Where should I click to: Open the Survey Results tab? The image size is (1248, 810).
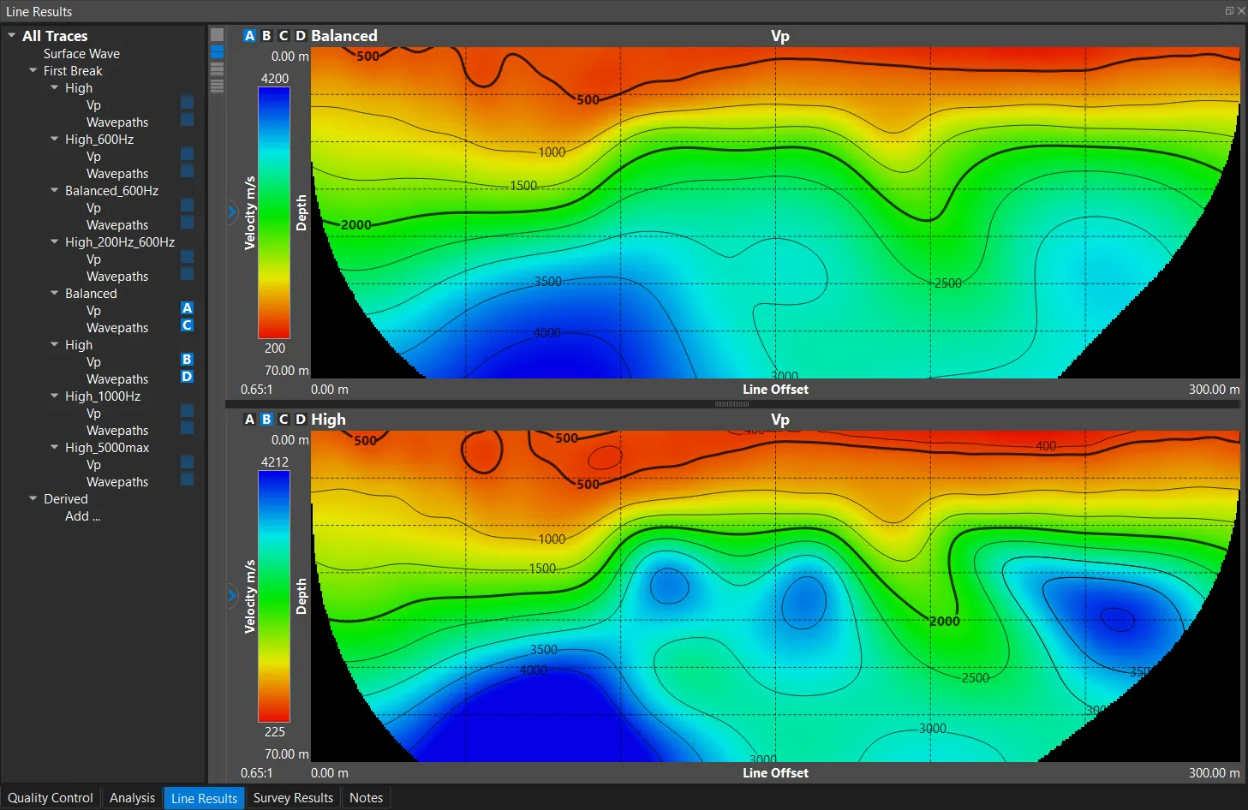[x=293, y=797]
